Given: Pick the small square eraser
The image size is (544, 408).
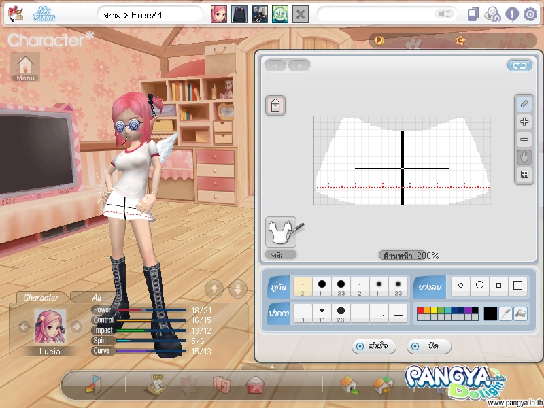Looking at the screenshot, I should coord(498,286).
